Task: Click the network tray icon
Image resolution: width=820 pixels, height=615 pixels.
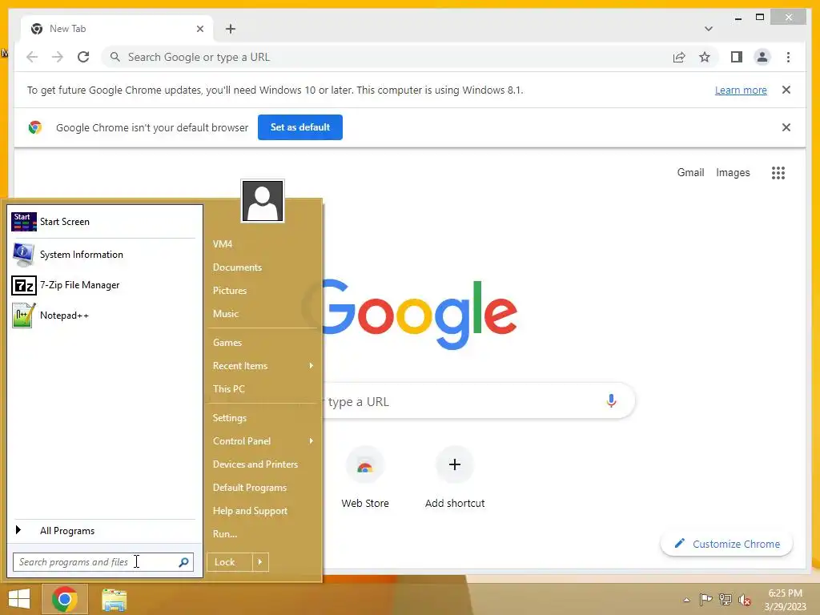Action: click(726, 599)
